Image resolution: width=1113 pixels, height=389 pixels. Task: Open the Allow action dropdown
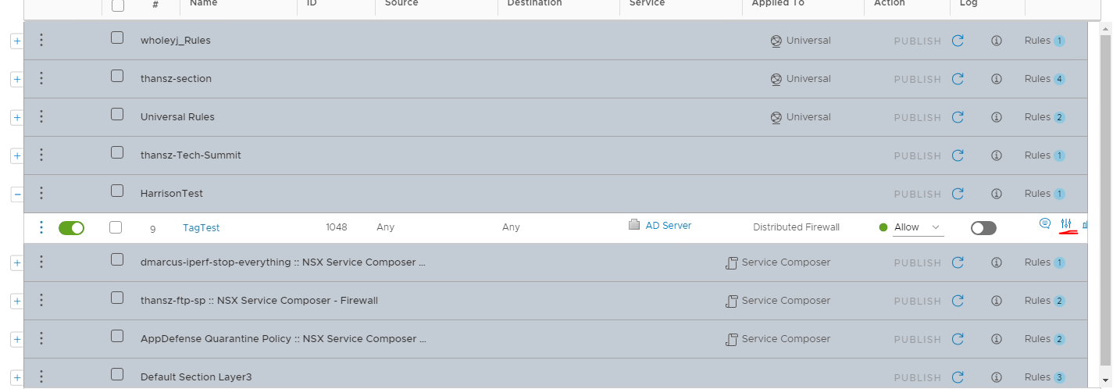tap(918, 227)
